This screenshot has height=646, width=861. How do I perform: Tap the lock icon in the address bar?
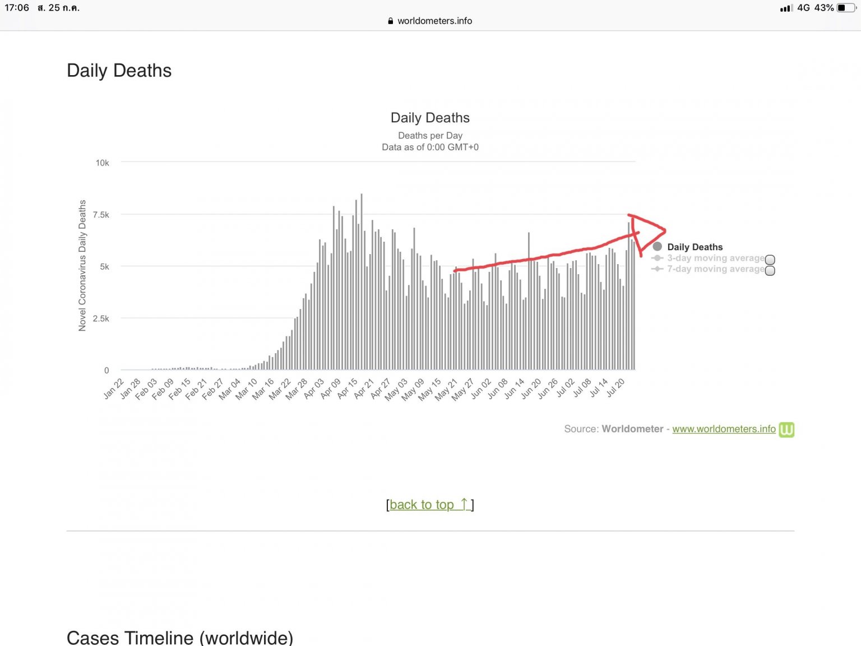[391, 21]
